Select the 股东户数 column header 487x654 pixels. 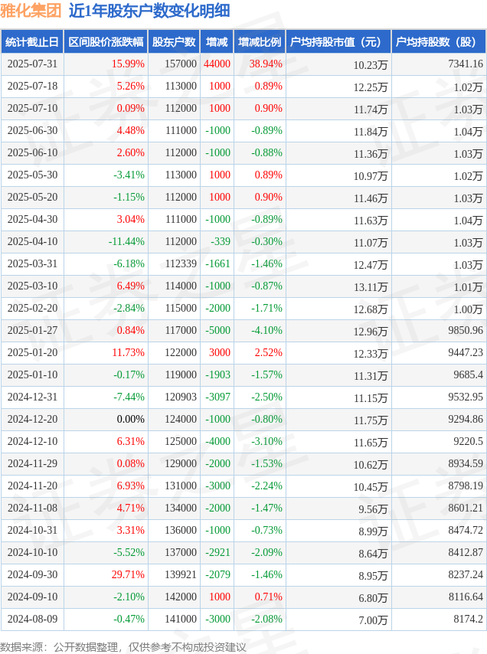click(174, 41)
